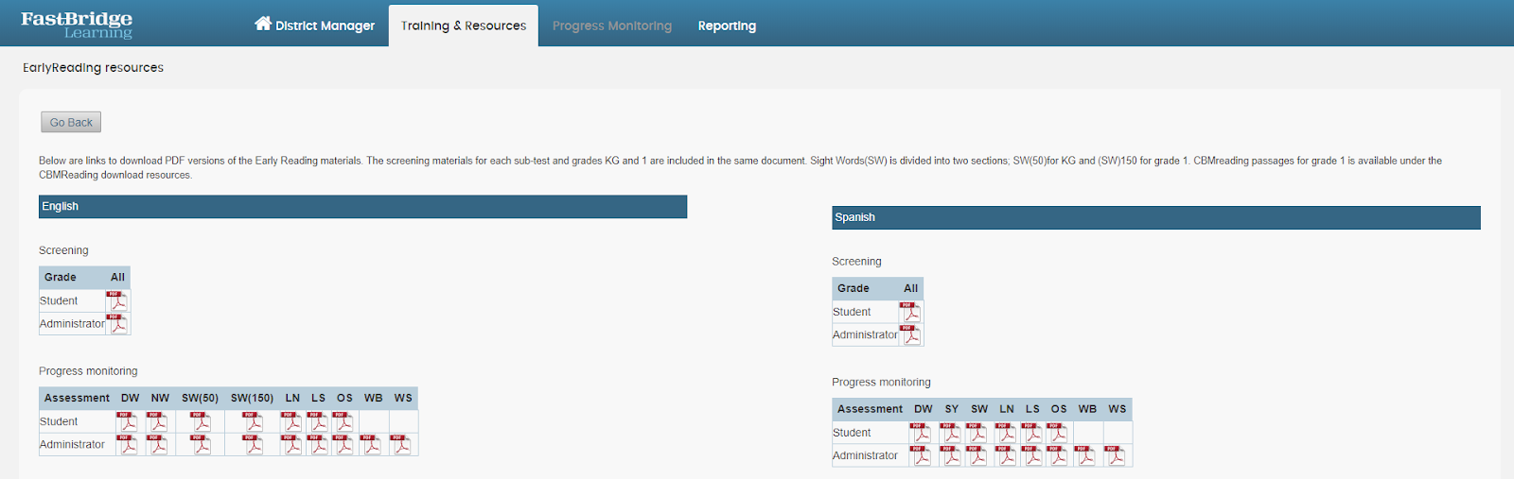Get Spanish progress monitoring Administrator DW PDF
The image size is (1514, 479).
tap(920, 455)
